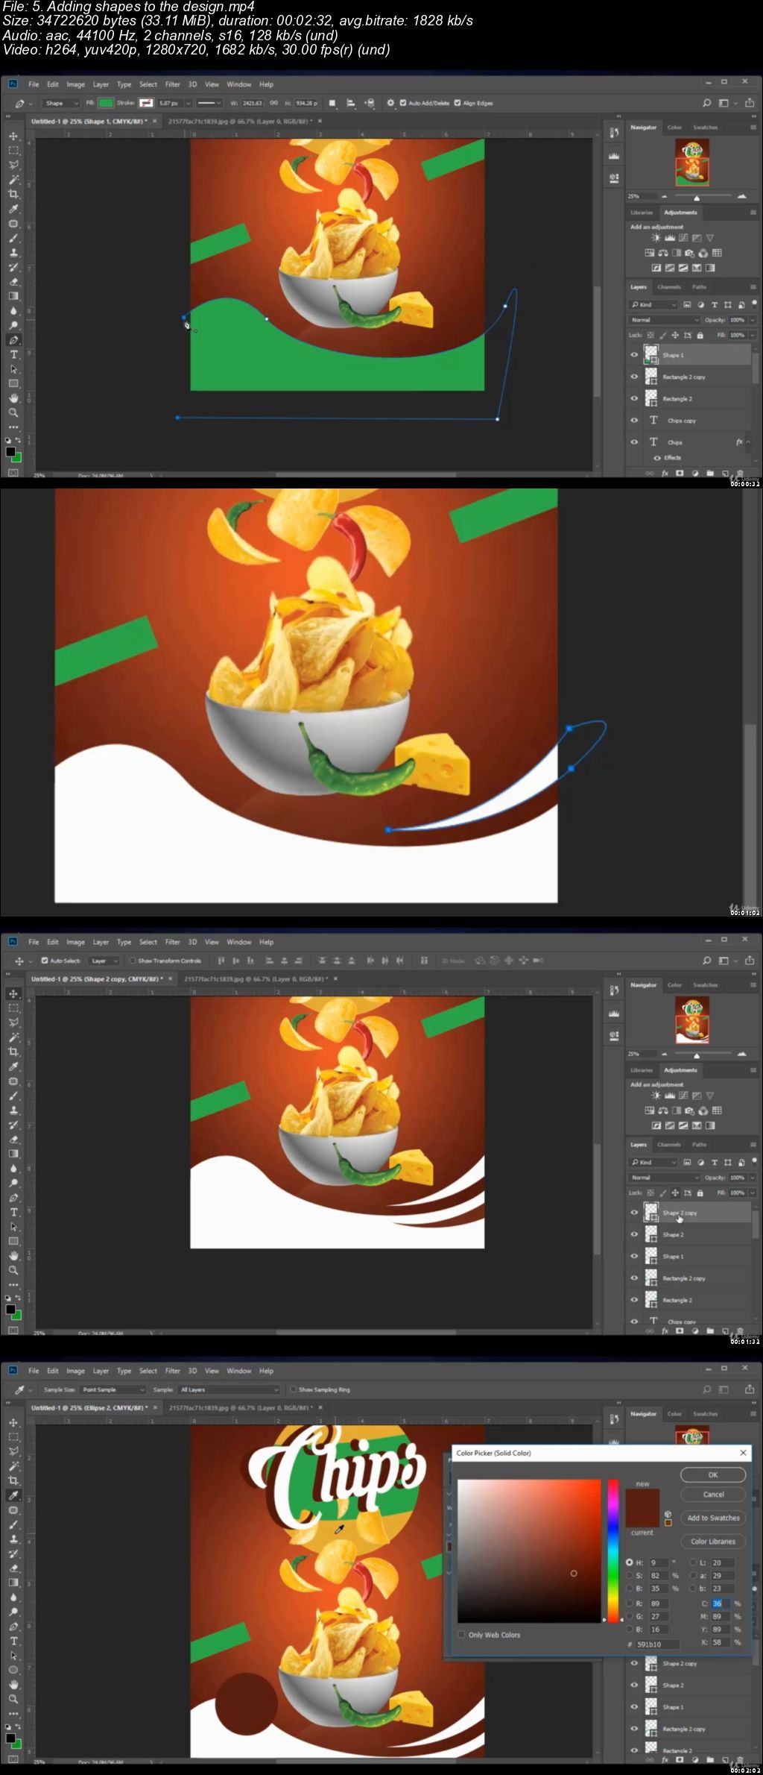The width and height of the screenshot is (763, 1775).
Task: Select the Pen tool in Shape 1 frame
Action: click(13, 340)
